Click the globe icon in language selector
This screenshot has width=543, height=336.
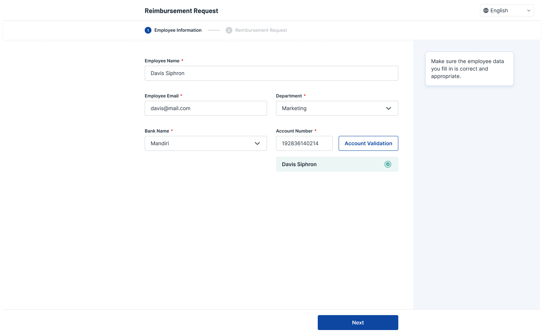(486, 10)
